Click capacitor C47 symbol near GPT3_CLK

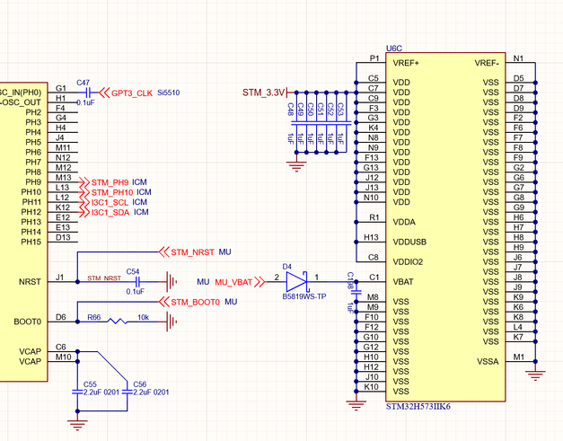[x=88, y=93]
